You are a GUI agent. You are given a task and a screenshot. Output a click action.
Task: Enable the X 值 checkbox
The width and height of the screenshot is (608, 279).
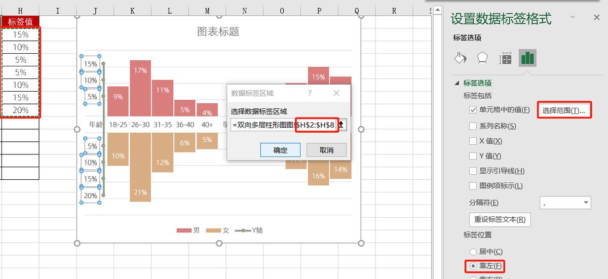coord(473,141)
